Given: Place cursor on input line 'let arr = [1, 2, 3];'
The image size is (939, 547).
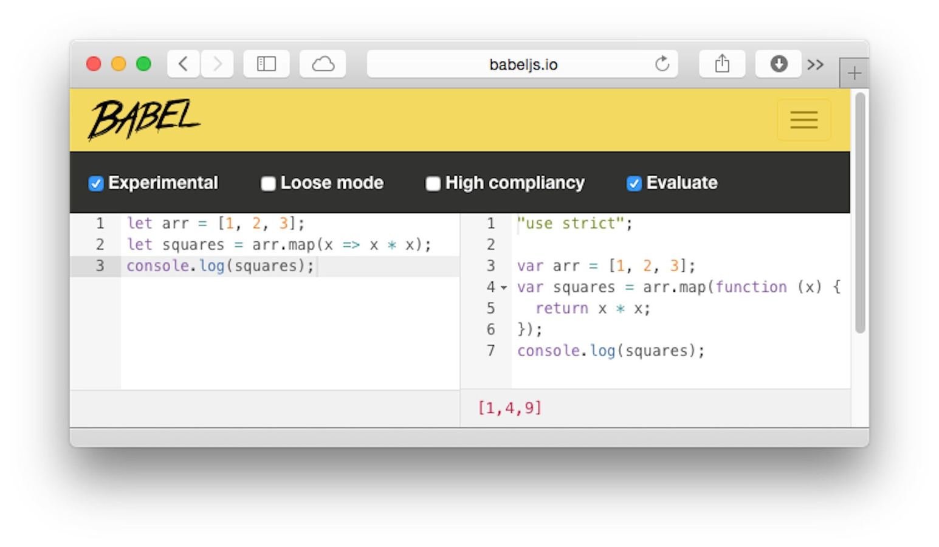Looking at the screenshot, I should point(216,224).
